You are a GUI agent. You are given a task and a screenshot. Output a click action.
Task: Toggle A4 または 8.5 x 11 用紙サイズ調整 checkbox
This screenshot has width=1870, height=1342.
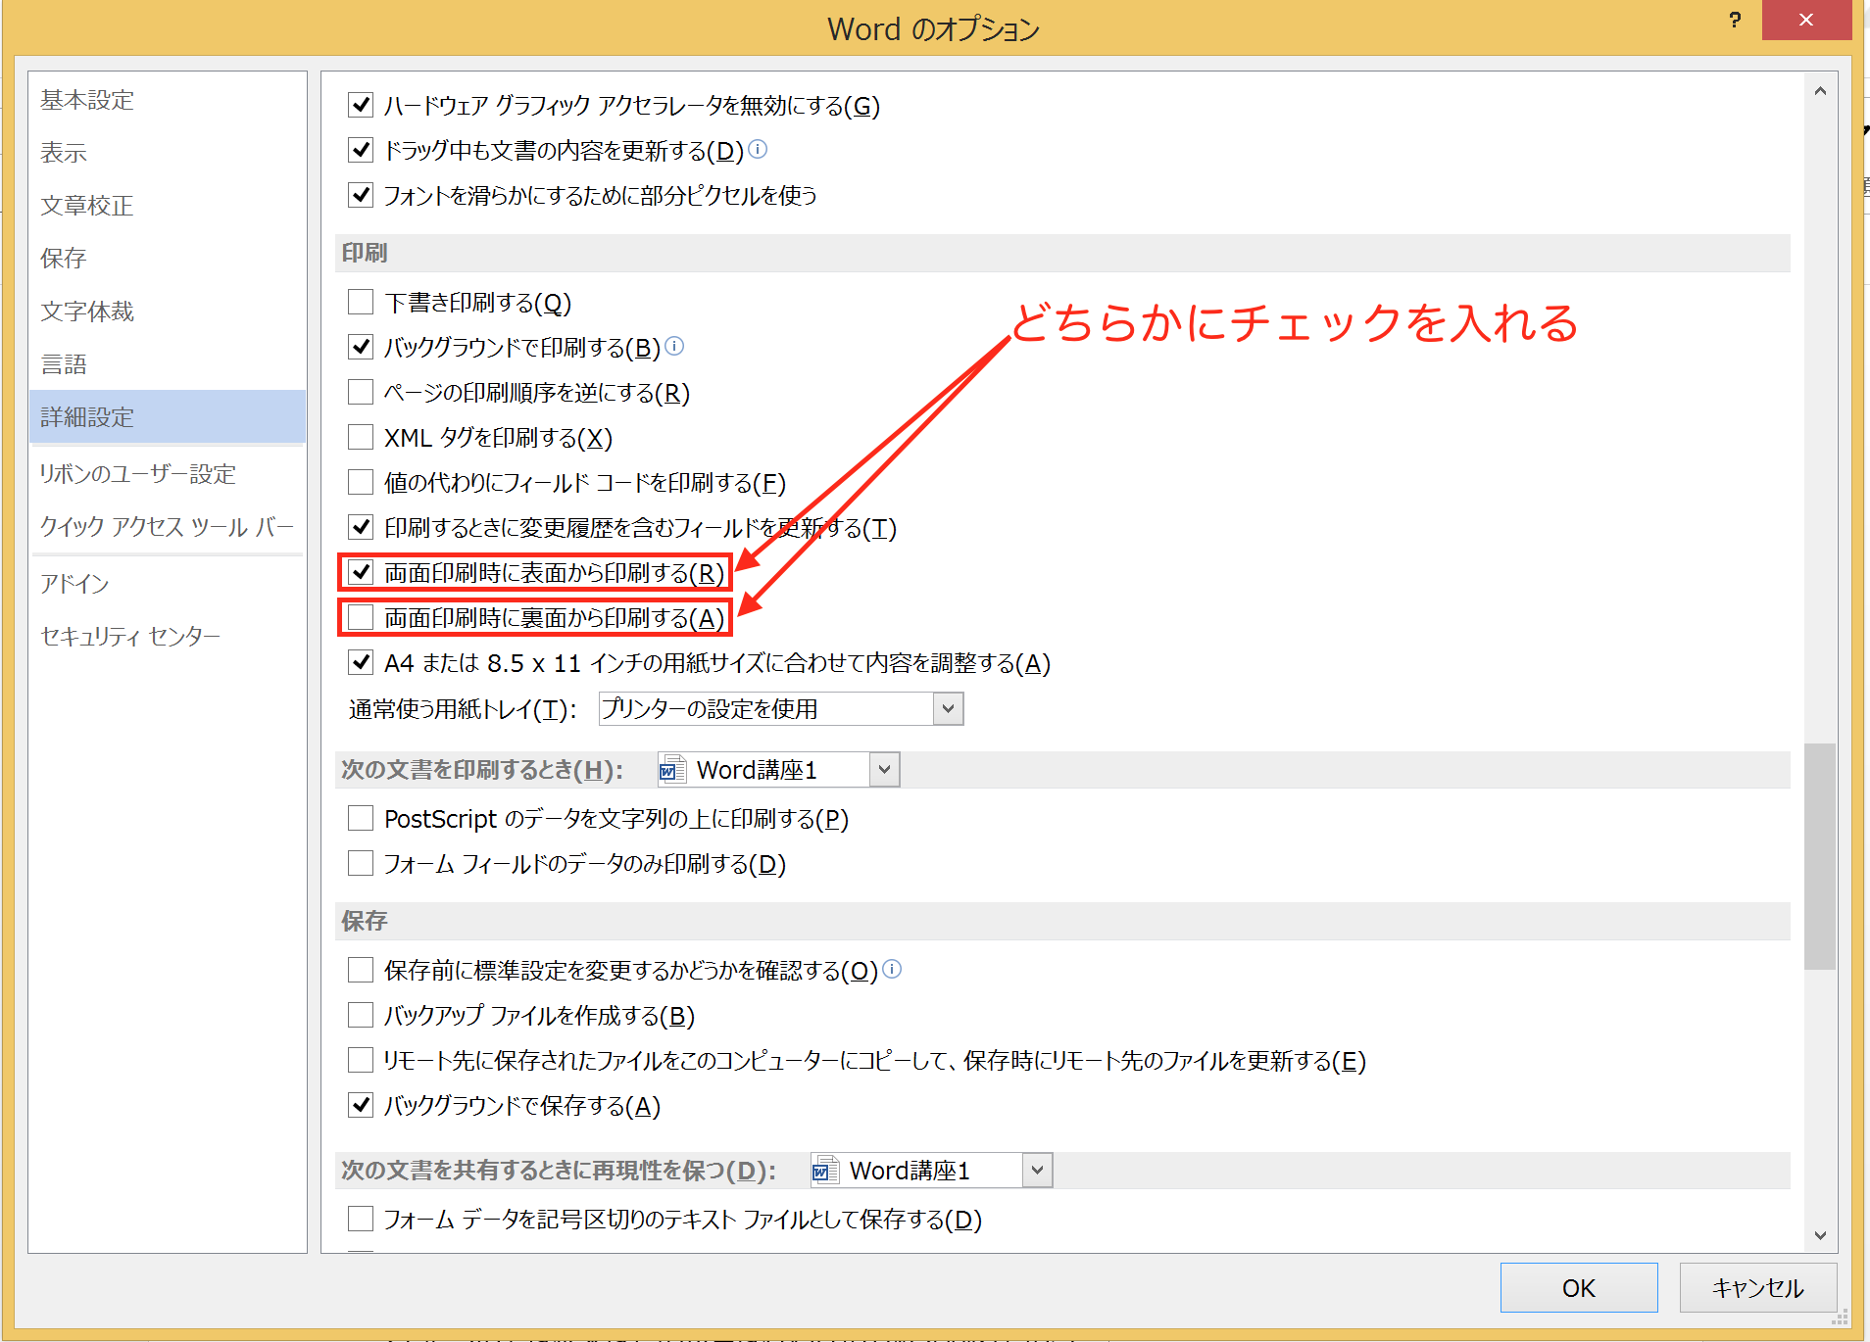[361, 661]
